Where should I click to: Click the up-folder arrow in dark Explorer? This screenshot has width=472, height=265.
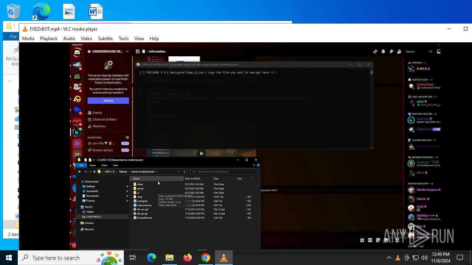tap(94, 172)
